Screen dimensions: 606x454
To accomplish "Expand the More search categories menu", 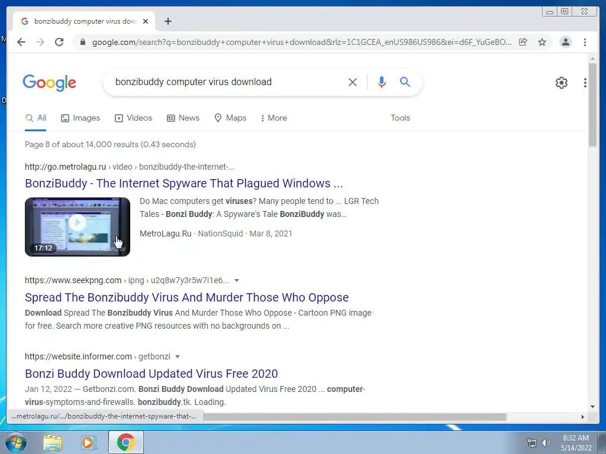I will click(273, 118).
